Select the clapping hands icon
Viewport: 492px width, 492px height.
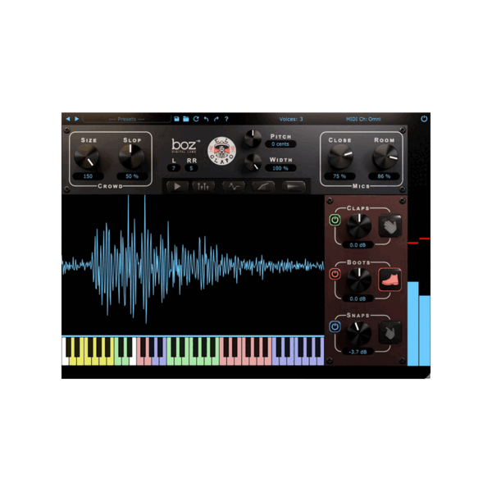(390, 225)
